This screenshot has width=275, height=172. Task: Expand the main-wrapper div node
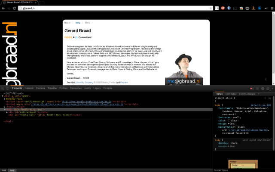(7, 112)
